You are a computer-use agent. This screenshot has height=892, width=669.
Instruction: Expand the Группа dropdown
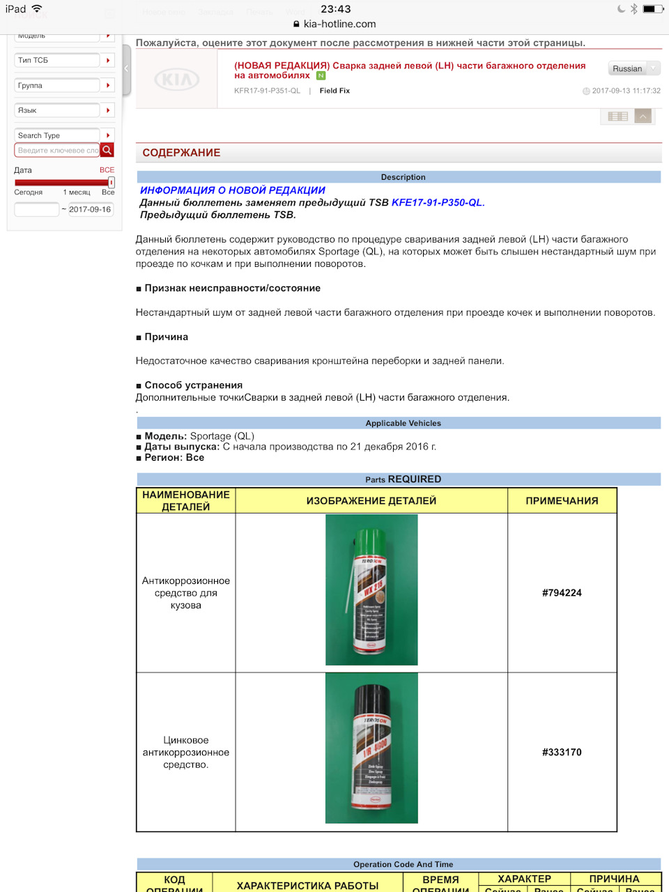[66, 86]
